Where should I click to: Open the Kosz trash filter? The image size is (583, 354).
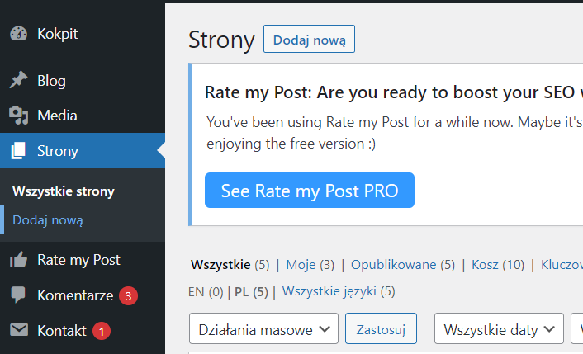click(x=486, y=265)
